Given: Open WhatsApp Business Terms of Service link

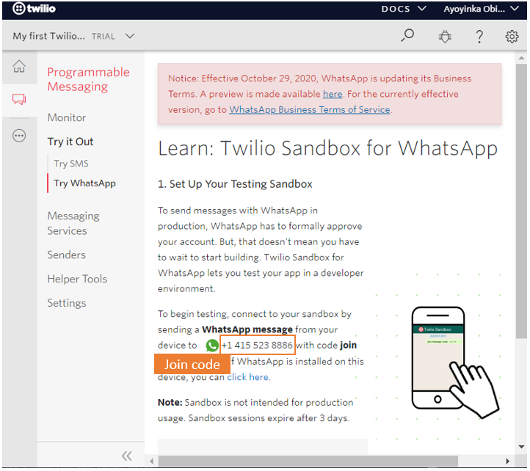Looking at the screenshot, I should pyautogui.click(x=310, y=110).
